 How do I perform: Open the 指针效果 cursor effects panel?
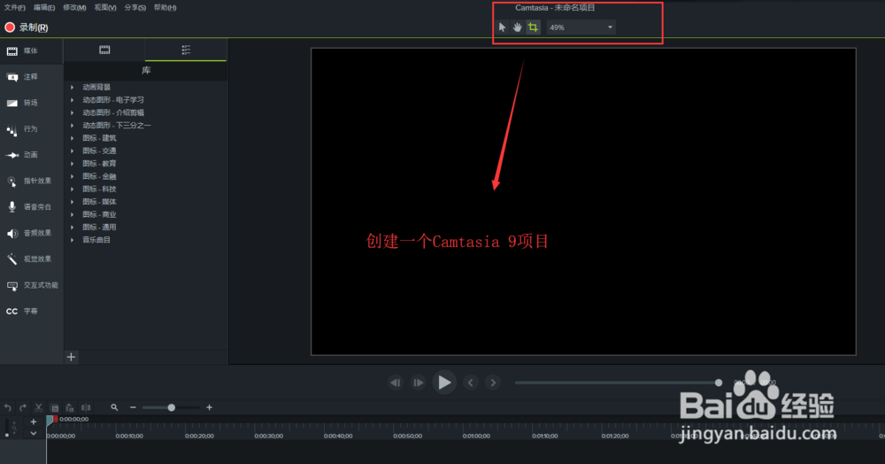pyautogui.click(x=32, y=181)
